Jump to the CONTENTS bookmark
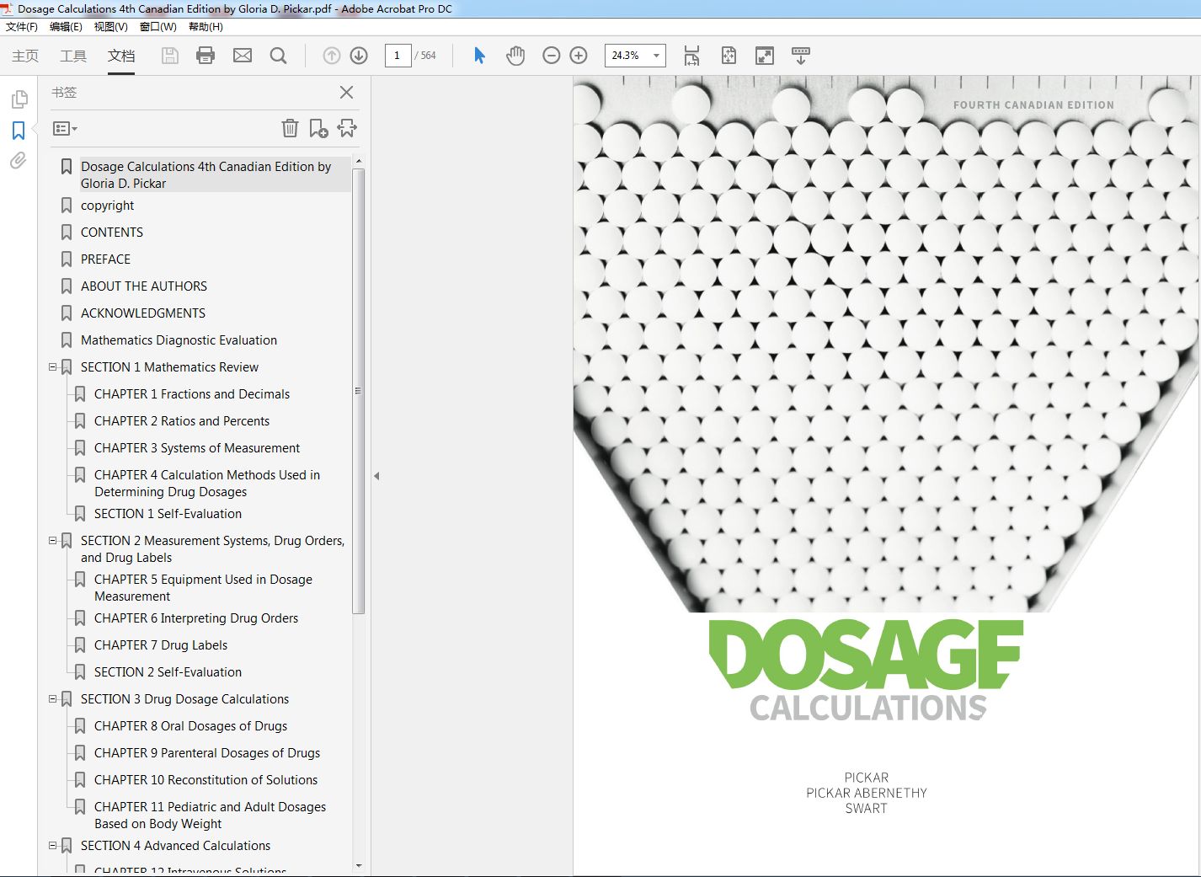1201x877 pixels. click(112, 233)
